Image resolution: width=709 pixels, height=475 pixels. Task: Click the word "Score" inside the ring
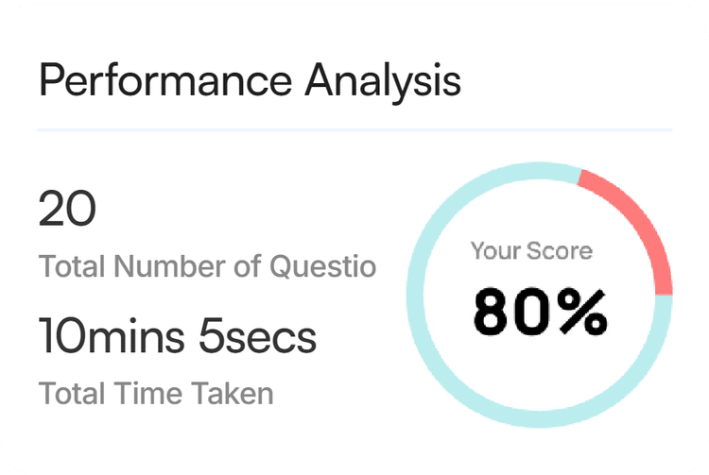coord(562,251)
